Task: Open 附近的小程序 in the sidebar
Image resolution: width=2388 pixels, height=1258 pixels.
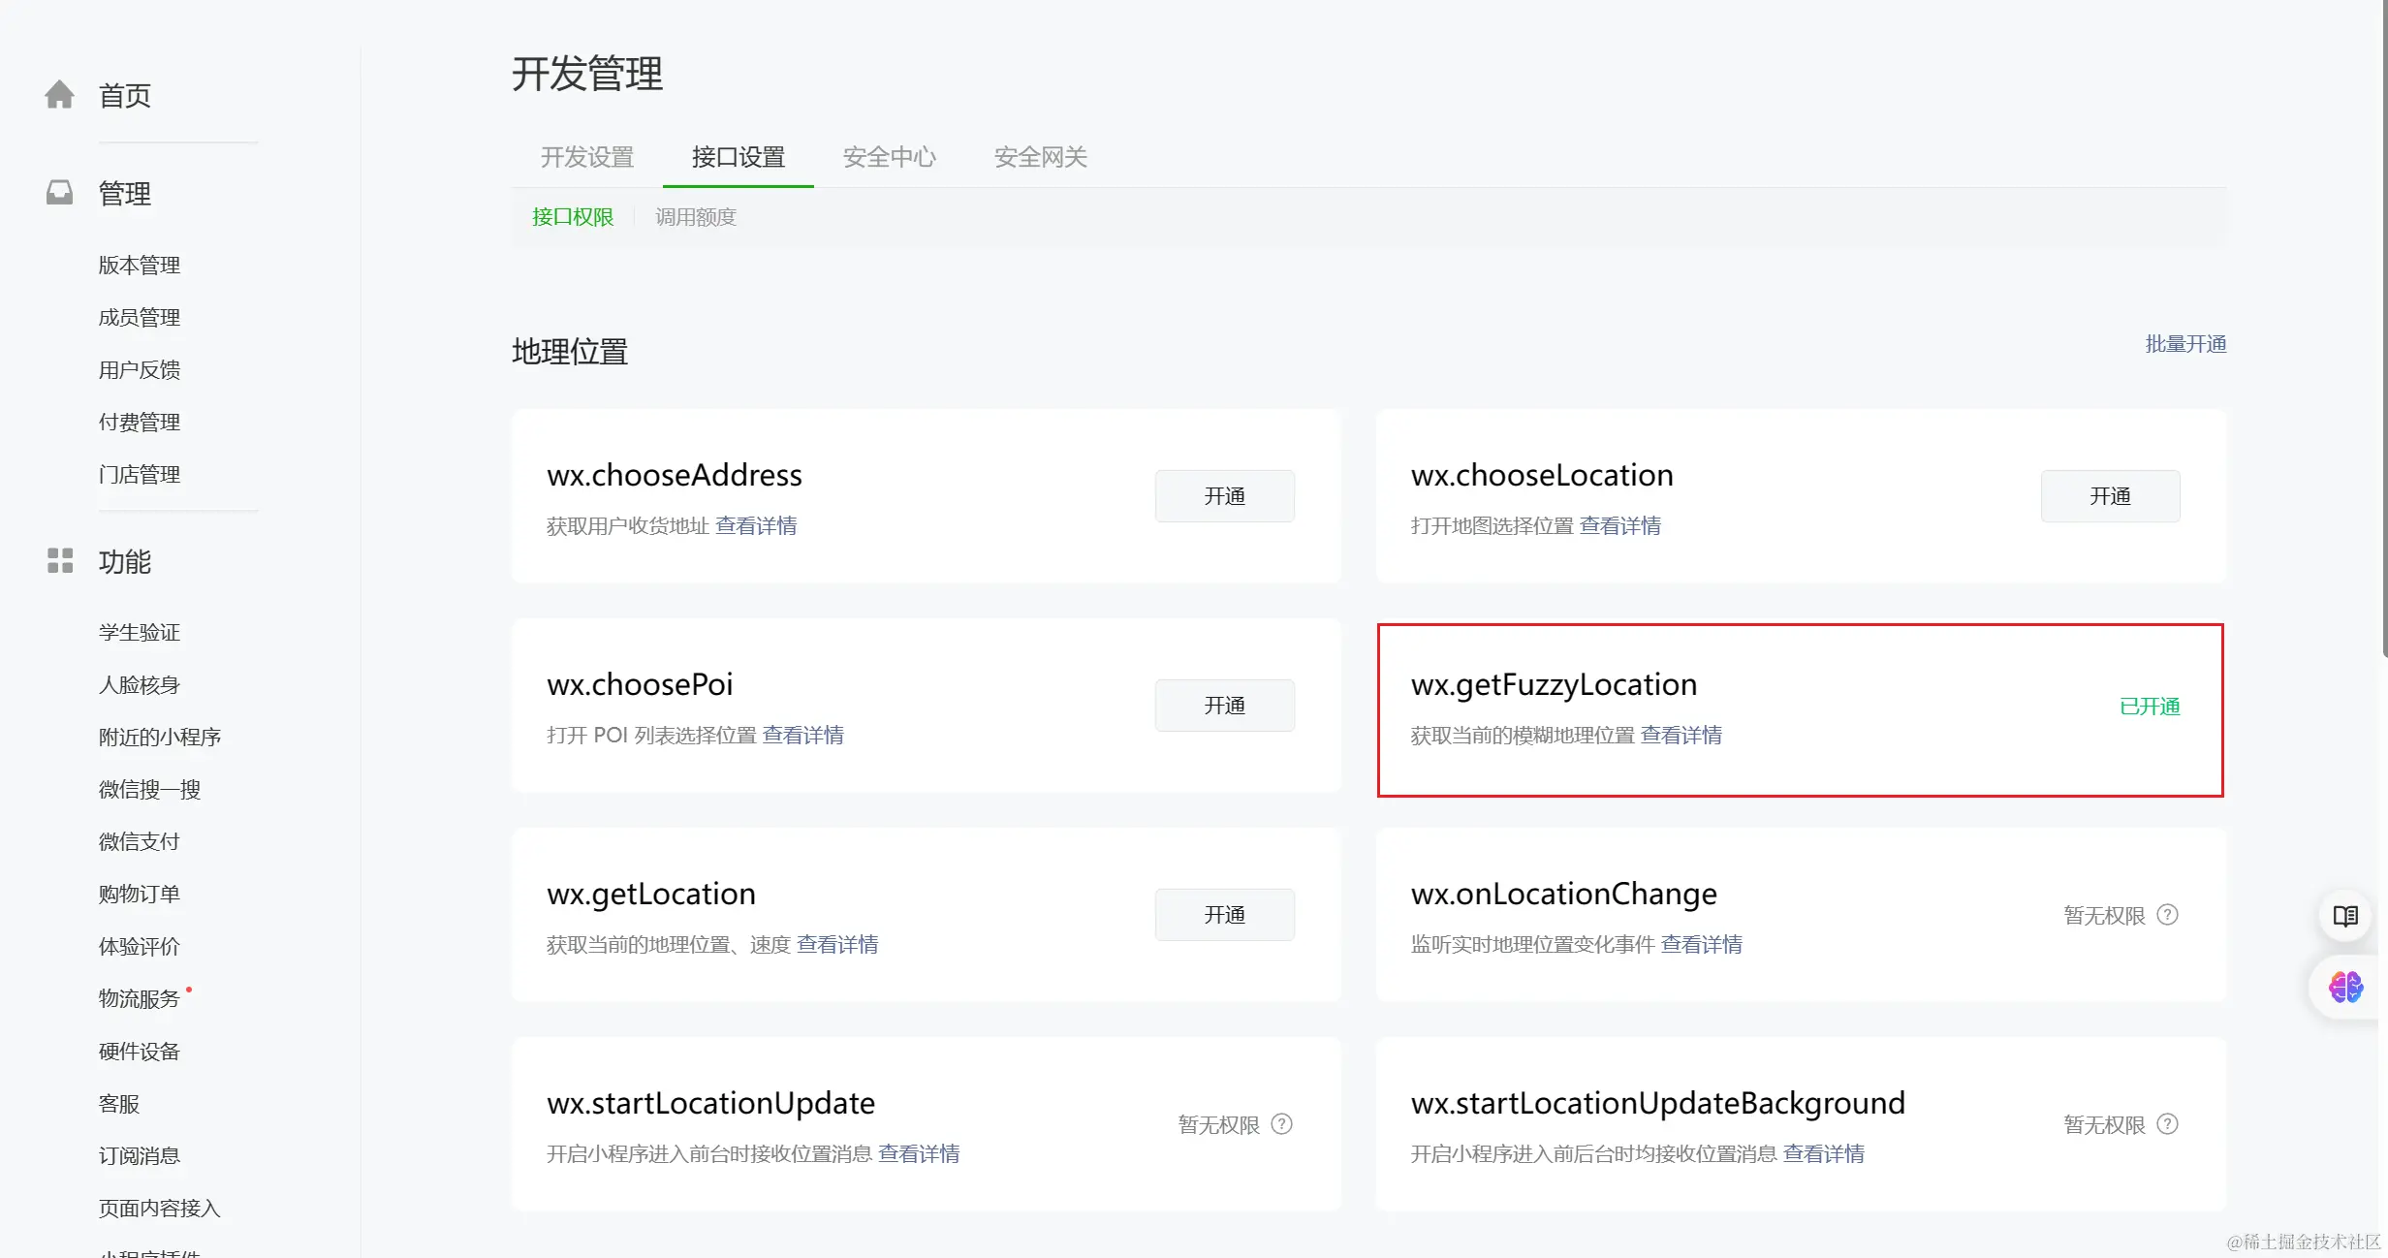Action: [160, 737]
